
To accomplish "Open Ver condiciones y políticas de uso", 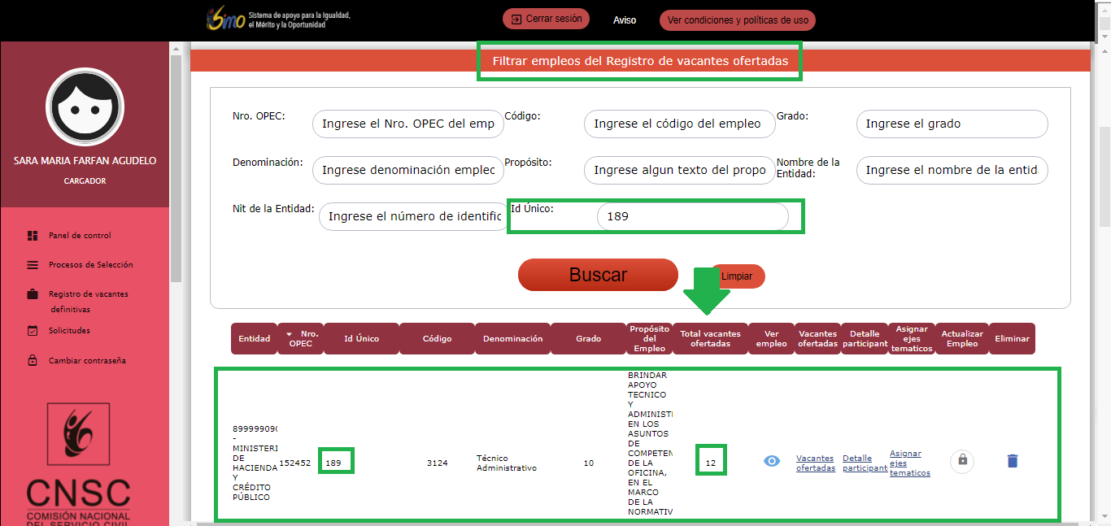I will 737,20.
